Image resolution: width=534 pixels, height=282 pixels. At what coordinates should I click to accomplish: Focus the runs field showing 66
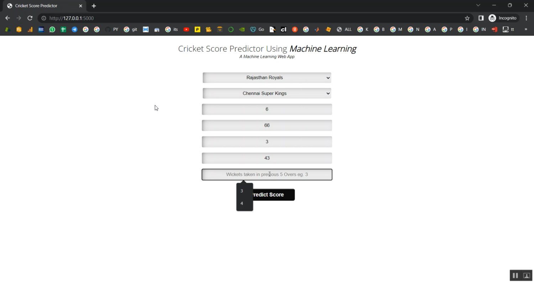click(267, 125)
